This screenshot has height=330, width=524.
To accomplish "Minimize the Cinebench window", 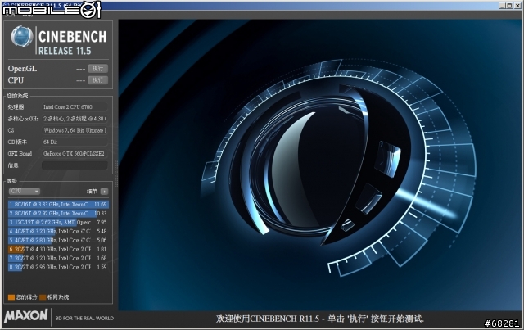I will coord(502,6).
